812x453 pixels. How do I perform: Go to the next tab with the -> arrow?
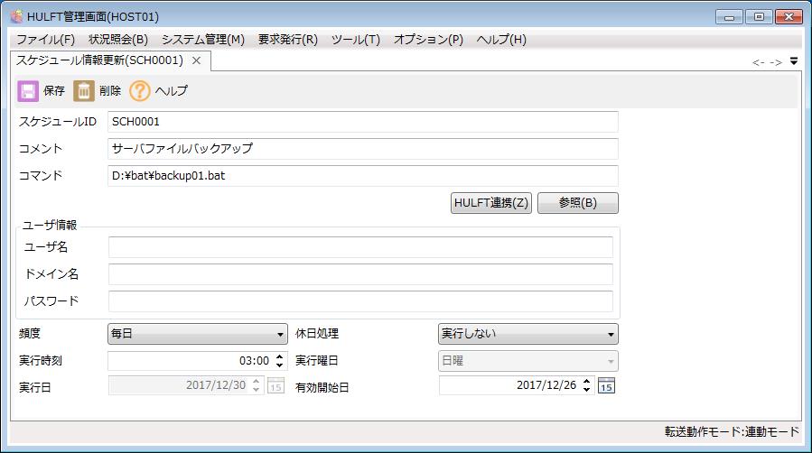pyautogui.click(x=776, y=62)
